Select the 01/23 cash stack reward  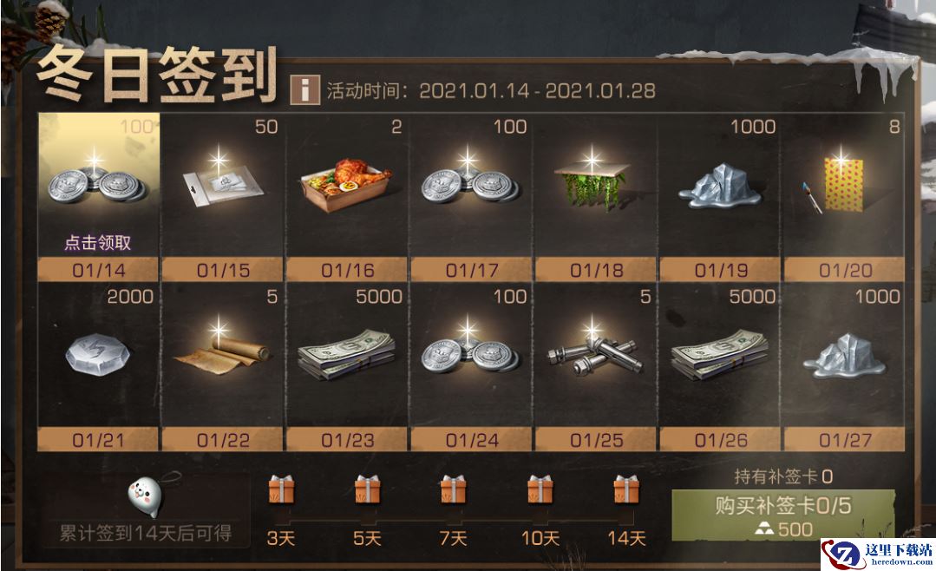click(347, 367)
